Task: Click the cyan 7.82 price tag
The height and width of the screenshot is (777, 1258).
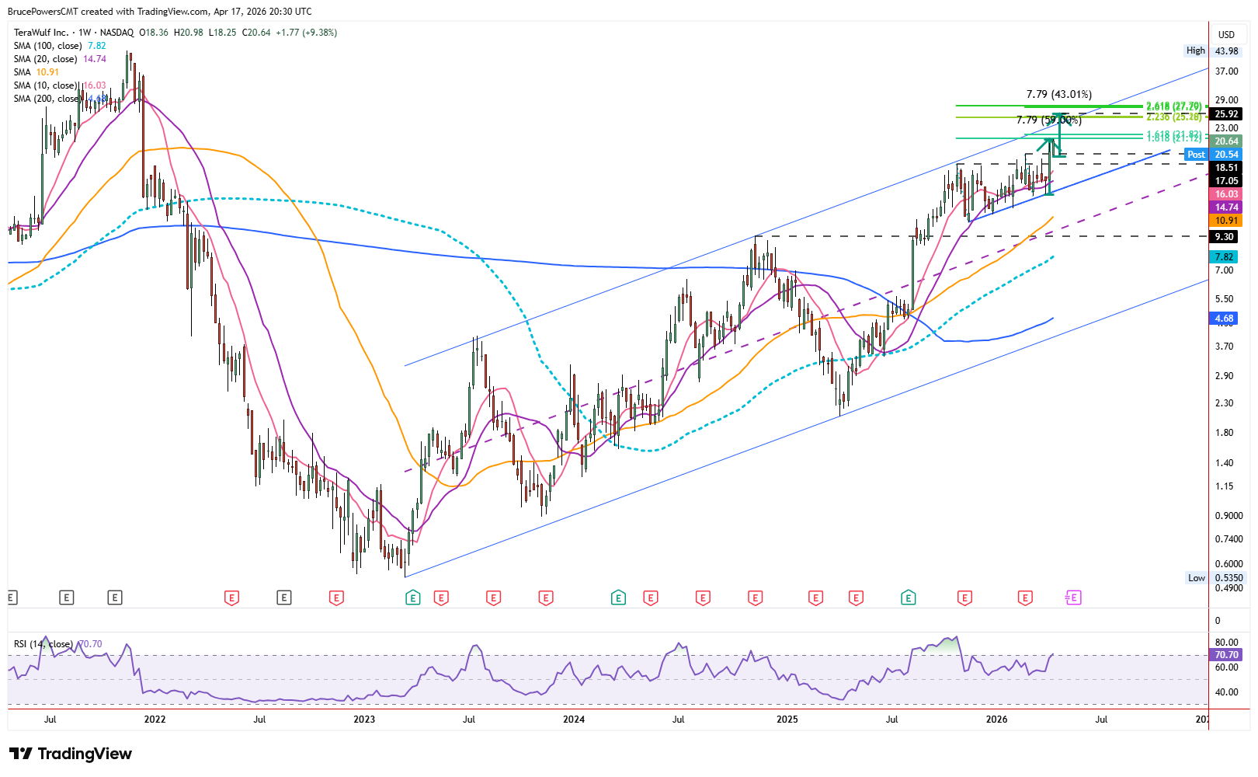Action: [x=1224, y=257]
